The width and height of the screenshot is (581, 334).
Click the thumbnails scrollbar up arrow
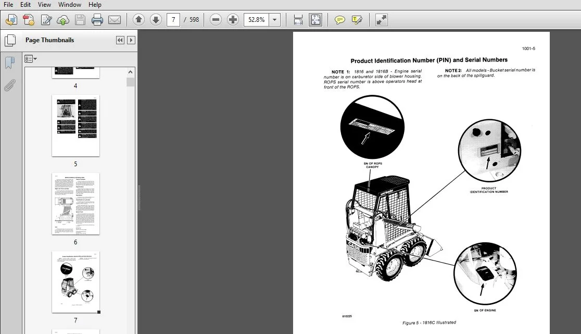coord(131,72)
